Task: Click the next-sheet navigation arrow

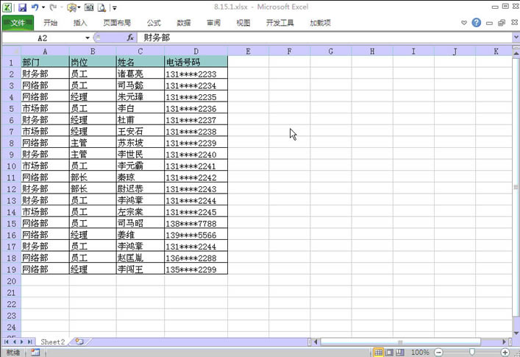Action: click(x=22, y=342)
